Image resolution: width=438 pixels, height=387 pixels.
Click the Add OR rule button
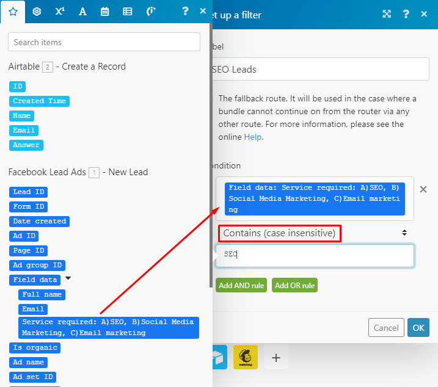tap(294, 286)
